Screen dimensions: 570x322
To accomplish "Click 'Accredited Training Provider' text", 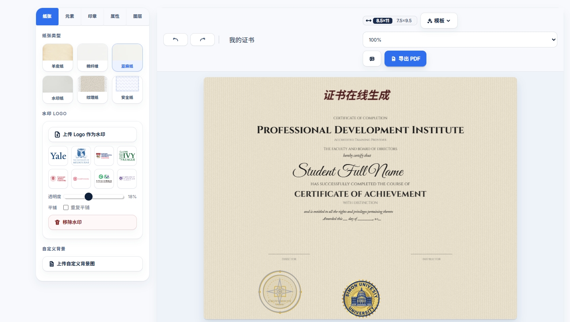I will [360, 140].
